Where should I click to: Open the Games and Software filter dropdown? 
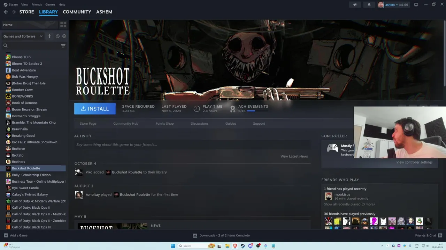pyautogui.click(x=23, y=36)
